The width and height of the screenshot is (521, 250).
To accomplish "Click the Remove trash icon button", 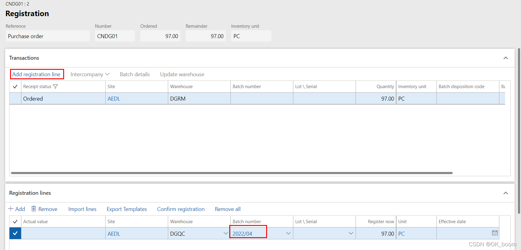I will click(x=45, y=209).
